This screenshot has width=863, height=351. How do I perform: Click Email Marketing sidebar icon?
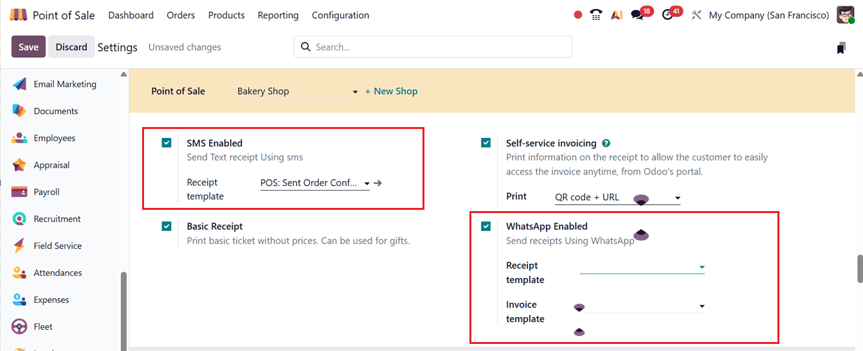20,84
